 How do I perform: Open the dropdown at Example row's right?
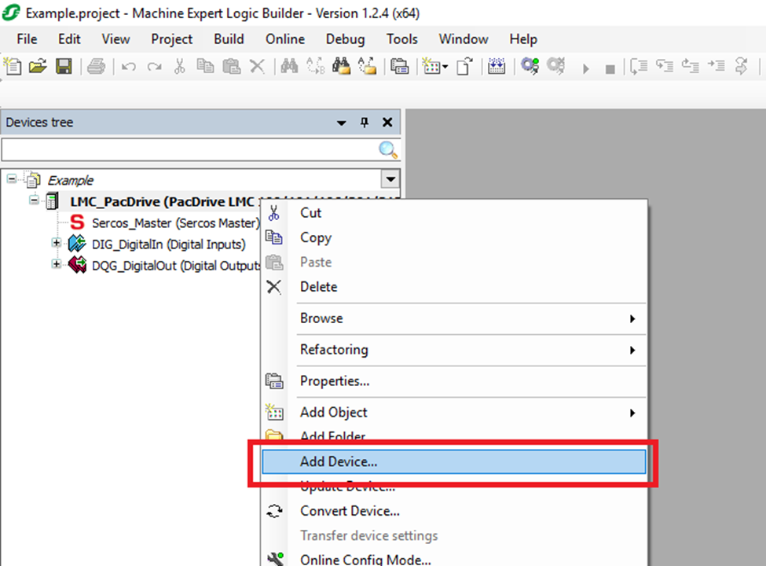(390, 180)
